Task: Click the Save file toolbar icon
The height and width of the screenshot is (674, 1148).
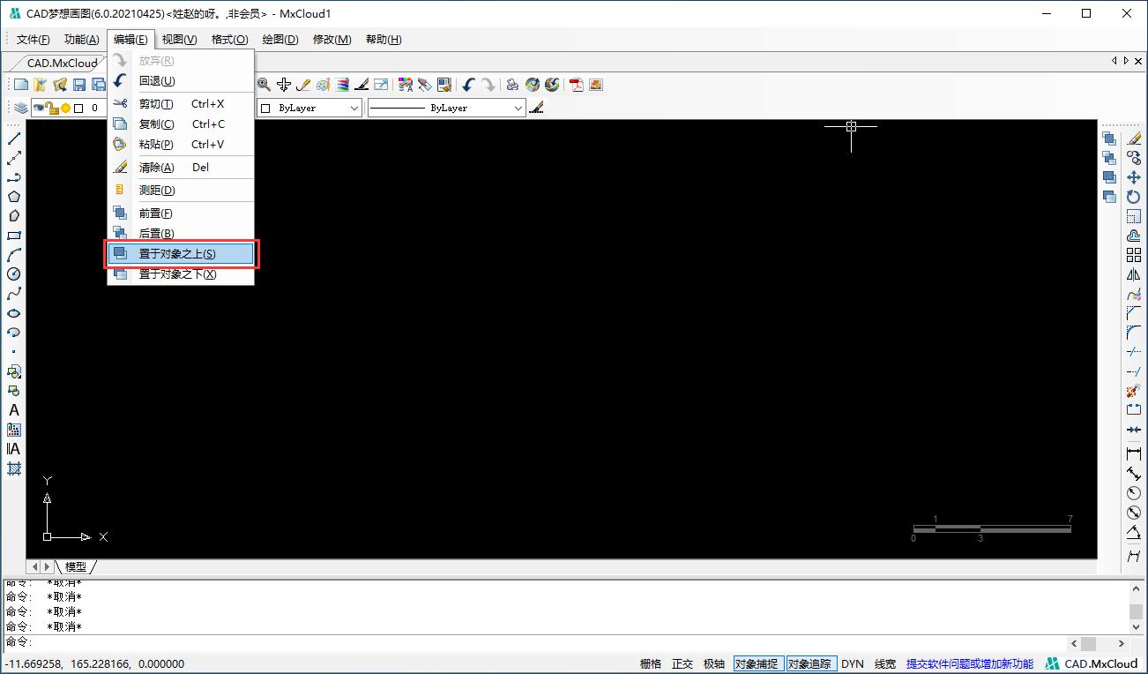Action: (x=79, y=85)
